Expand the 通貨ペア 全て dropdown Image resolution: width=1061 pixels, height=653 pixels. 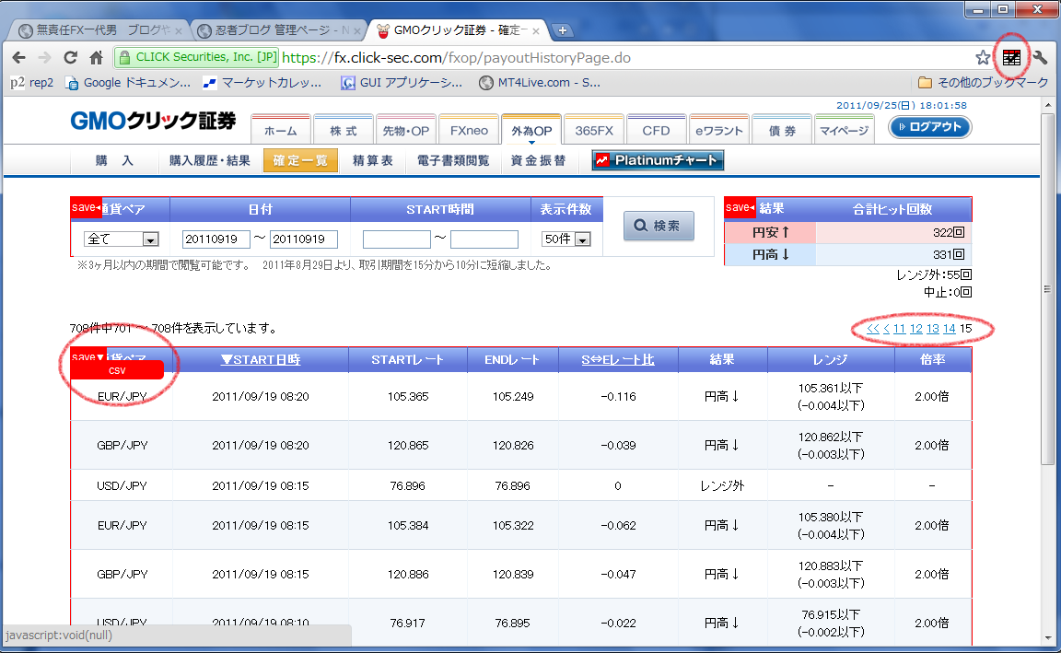coord(122,239)
